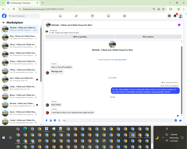Image resolution: width=187 pixels, height=149 pixels.
Task: Open the Crystal conversation
Action: coord(20,122)
